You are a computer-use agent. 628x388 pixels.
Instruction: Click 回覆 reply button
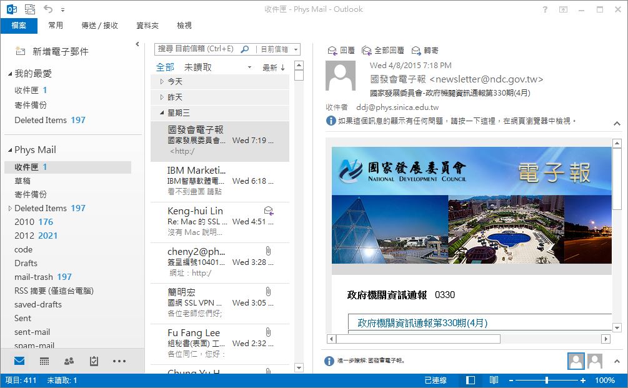point(341,51)
